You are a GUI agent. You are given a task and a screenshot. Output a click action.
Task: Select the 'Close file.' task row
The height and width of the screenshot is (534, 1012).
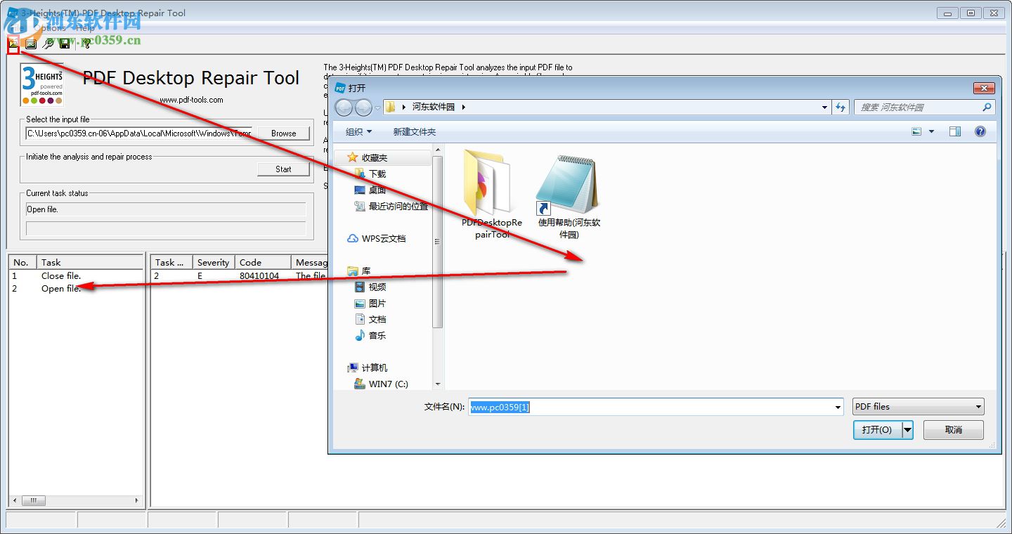76,276
